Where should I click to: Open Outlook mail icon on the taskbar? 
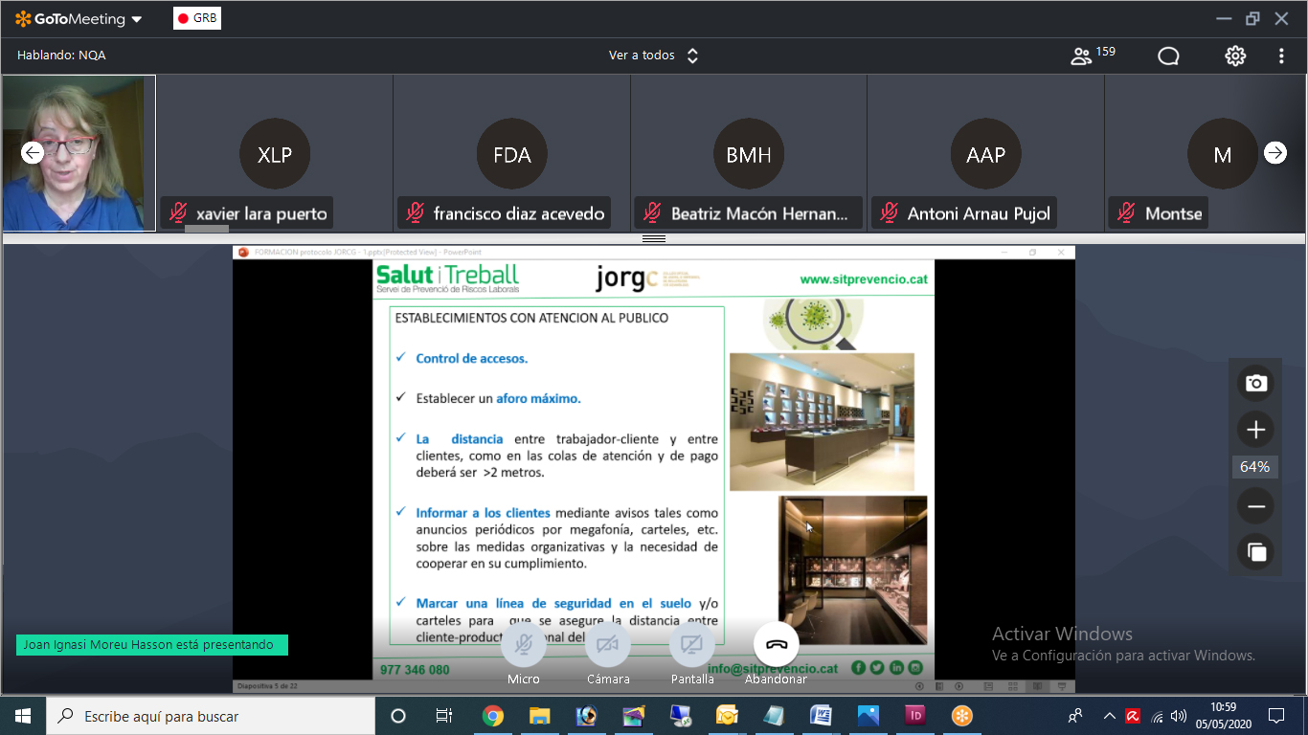[727, 716]
